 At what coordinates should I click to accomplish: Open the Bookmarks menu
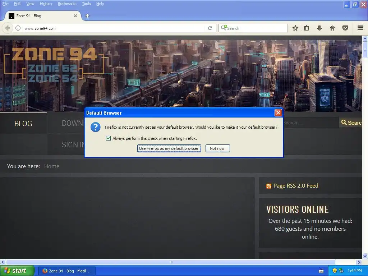click(67, 4)
